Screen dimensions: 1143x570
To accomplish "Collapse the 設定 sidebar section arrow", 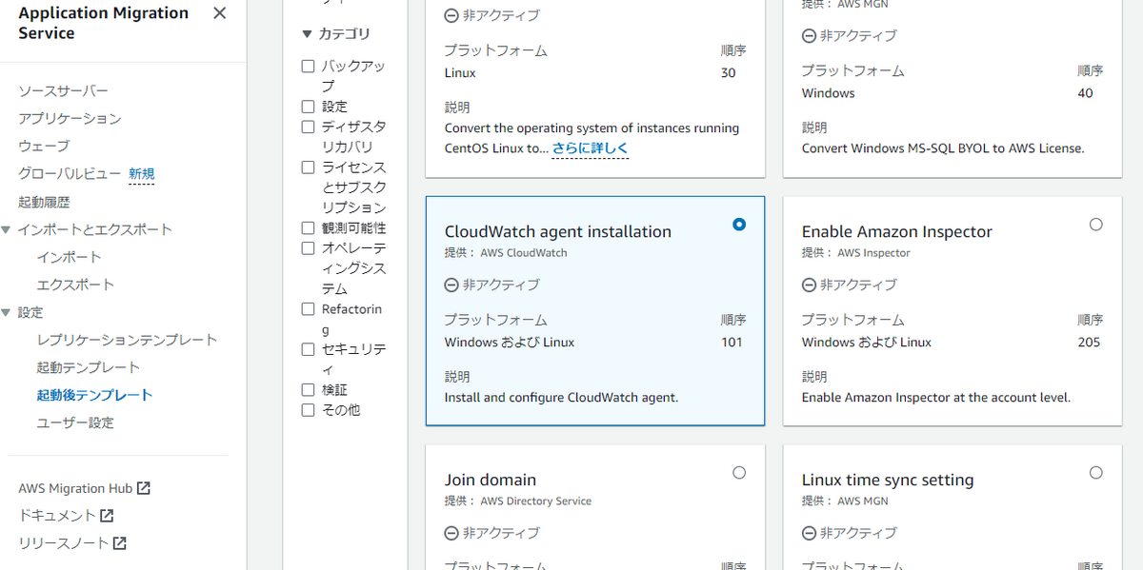I will [x=7, y=312].
